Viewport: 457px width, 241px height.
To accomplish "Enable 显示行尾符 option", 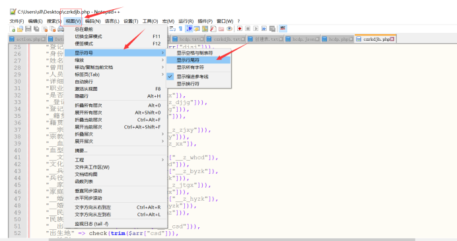I will [199, 60].
